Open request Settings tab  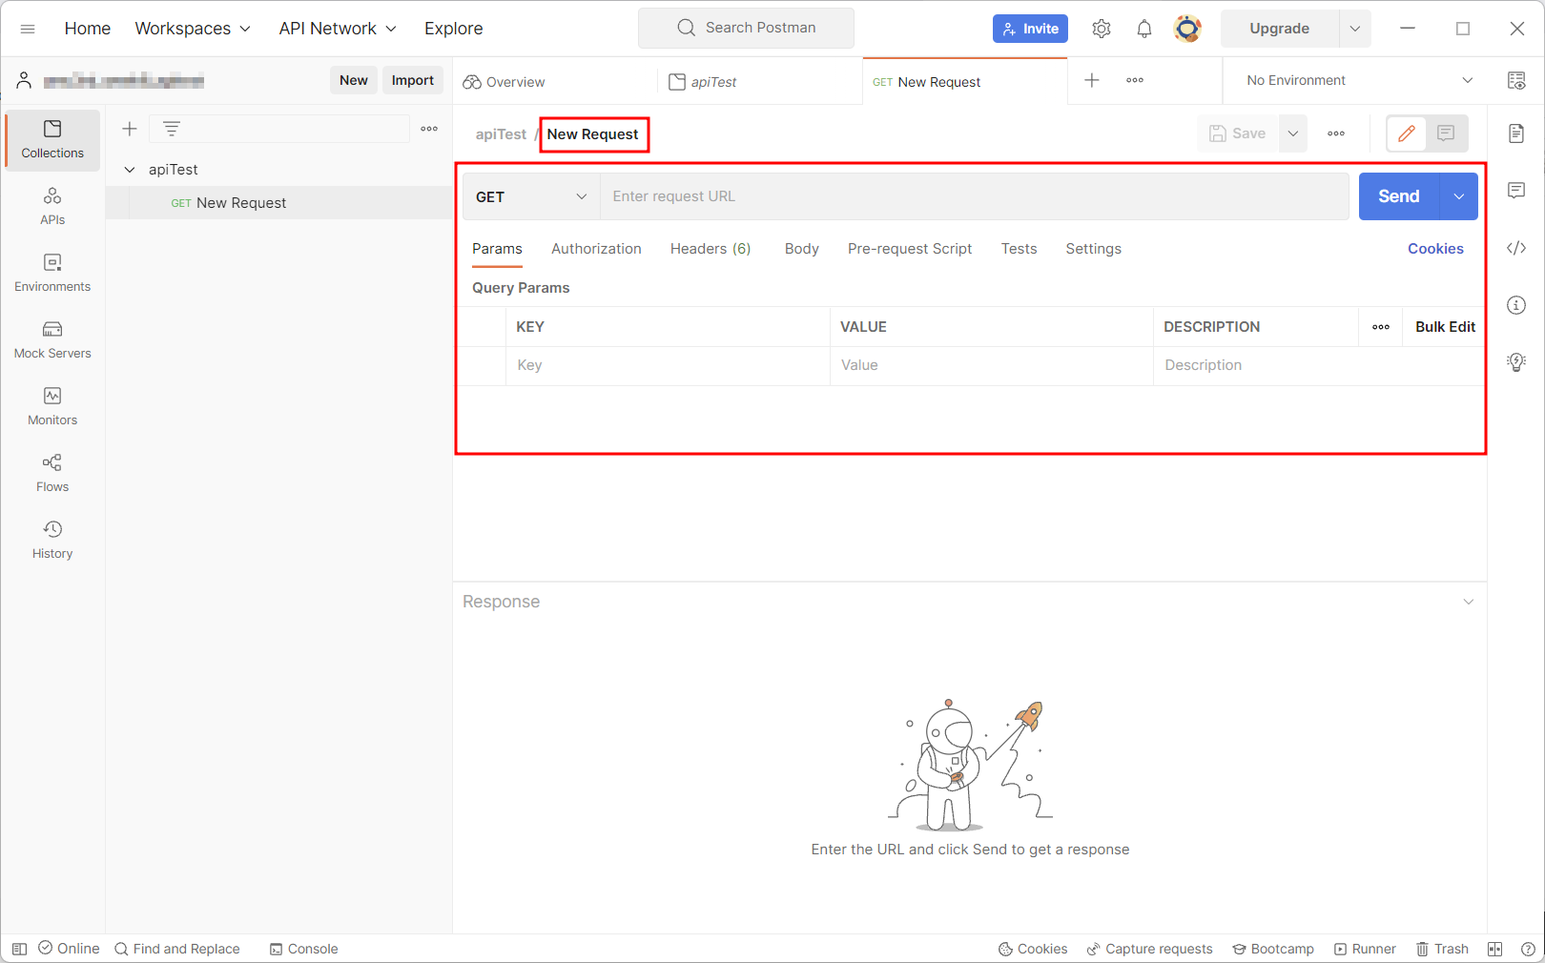pyautogui.click(x=1093, y=249)
